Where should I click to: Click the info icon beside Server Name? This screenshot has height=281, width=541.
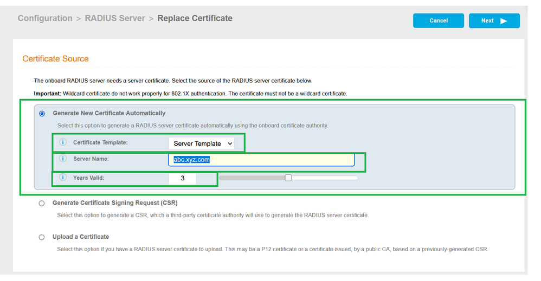coord(63,159)
